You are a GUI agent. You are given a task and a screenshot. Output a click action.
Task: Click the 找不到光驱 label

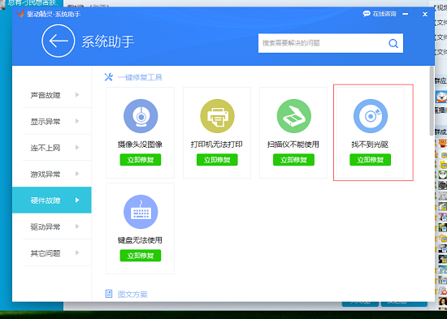tap(370, 144)
